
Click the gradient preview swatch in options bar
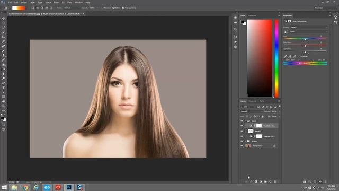[19, 8]
